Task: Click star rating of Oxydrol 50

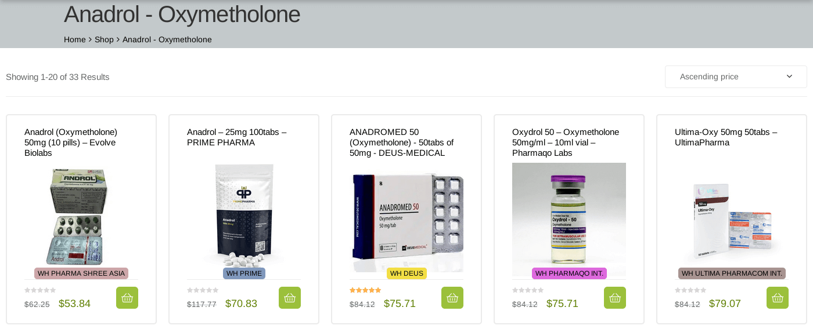Action: [528, 290]
